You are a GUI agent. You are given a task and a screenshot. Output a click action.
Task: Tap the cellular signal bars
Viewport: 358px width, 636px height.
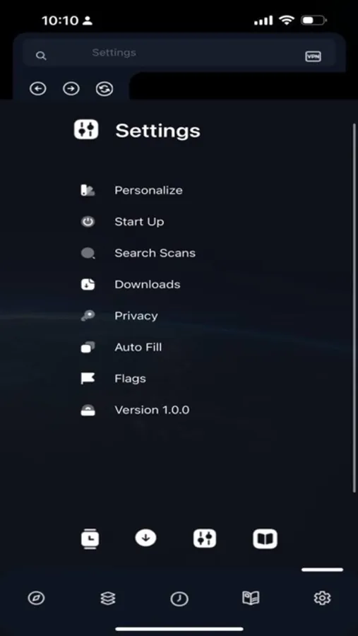tap(264, 20)
